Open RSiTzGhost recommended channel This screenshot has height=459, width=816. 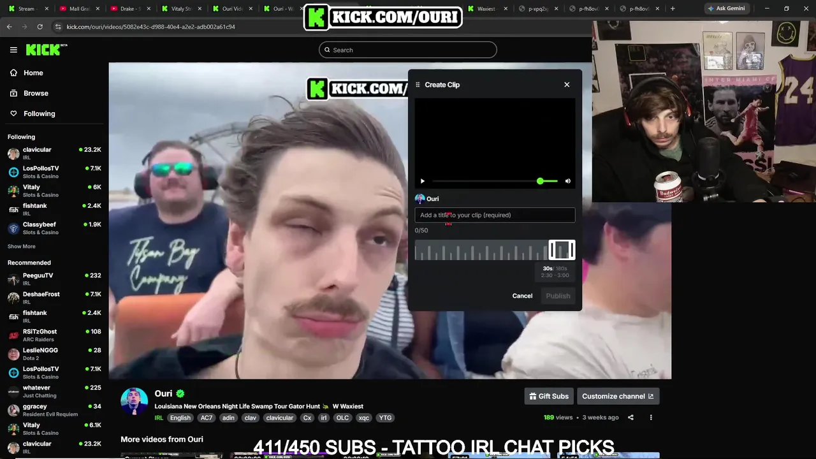point(54,335)
